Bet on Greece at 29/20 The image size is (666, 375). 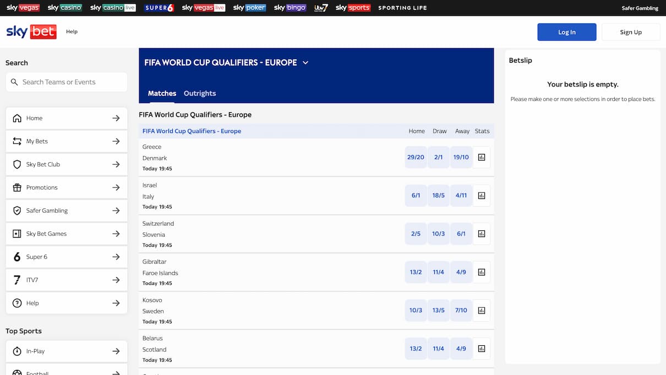coord(416,157)
